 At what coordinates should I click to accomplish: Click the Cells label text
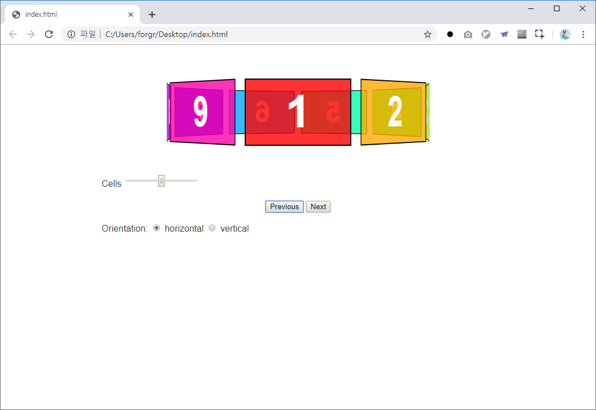click(111, 183)
